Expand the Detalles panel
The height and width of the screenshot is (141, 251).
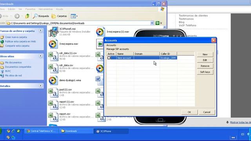(41, 86)
